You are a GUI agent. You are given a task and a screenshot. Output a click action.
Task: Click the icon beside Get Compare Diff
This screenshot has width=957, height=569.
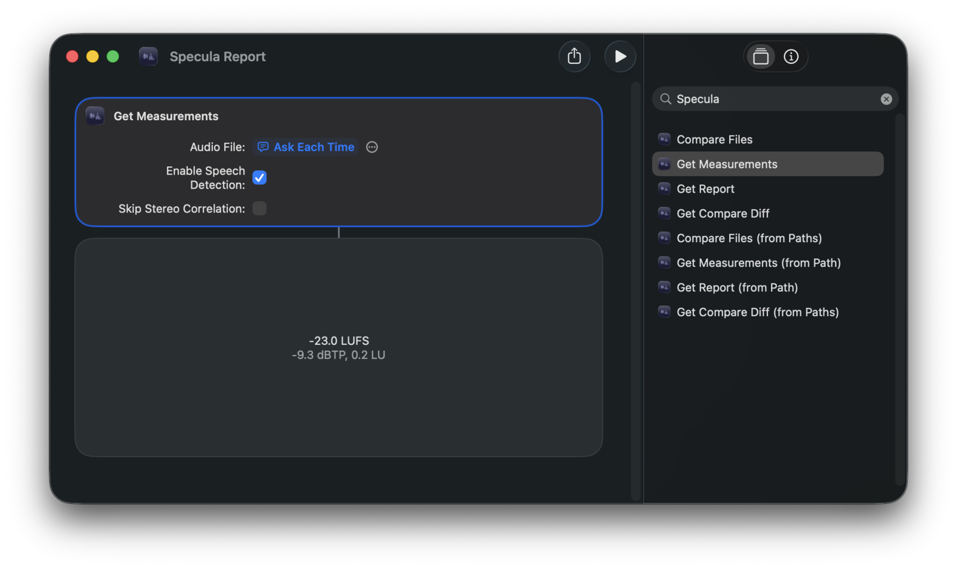point(664,213)
